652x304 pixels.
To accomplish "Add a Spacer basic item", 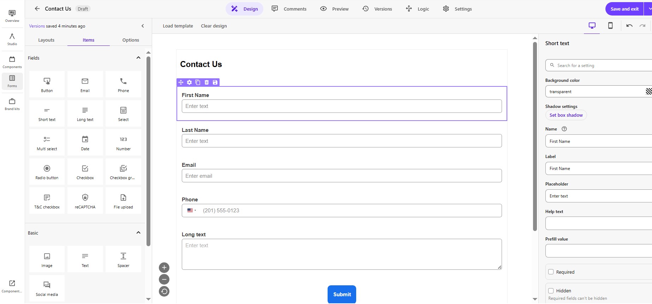I will coord(123,259).
